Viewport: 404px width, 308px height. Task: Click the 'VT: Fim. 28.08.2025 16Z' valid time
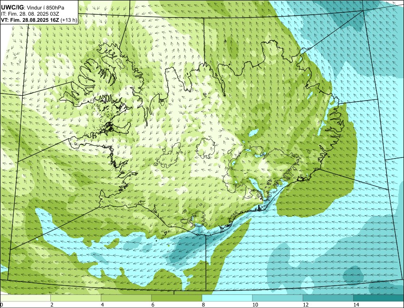click(30, 20)
